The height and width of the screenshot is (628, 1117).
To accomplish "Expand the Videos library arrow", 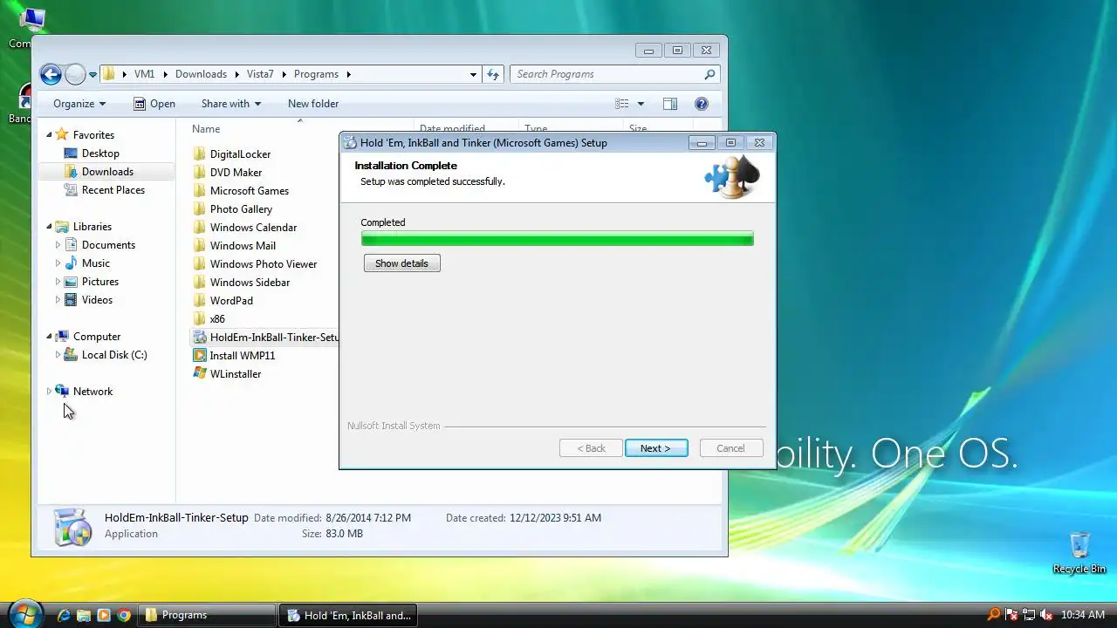I will [x=58, y=300].
